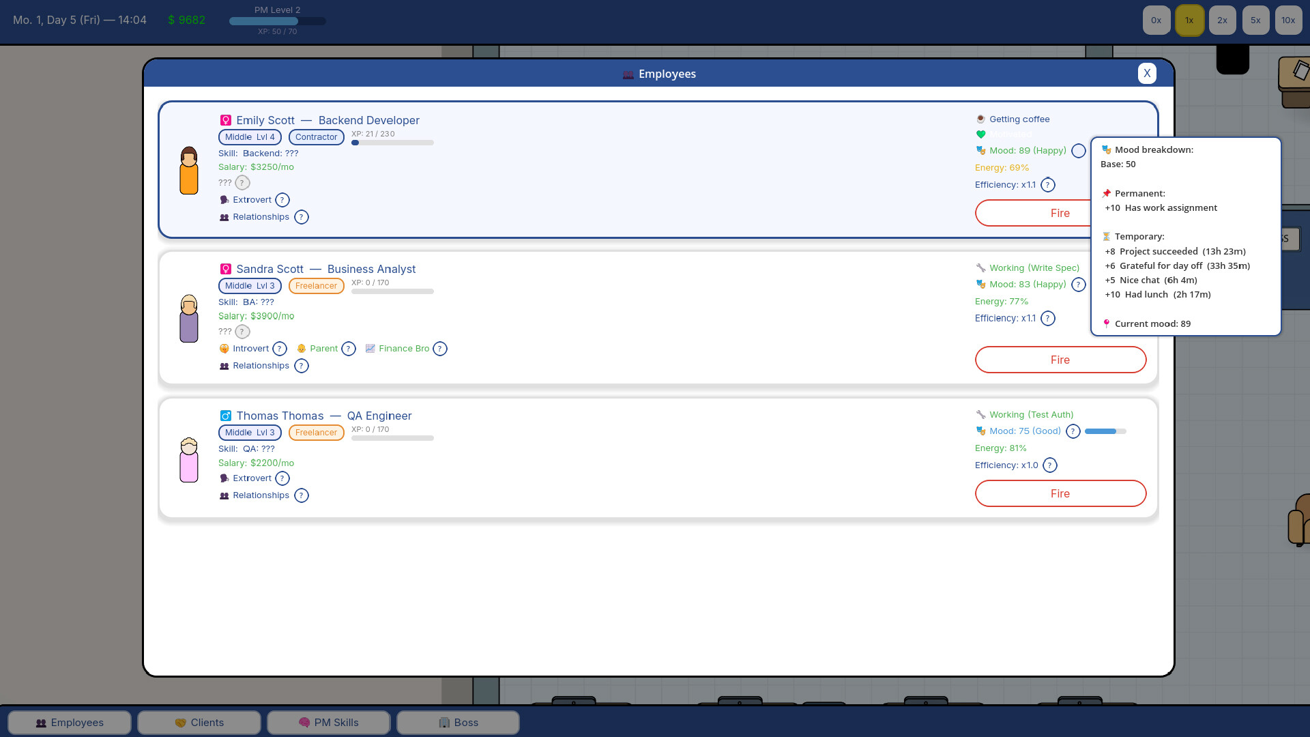Viewport: 1310px width, 737px height.
Task: Fire Thomas Thomas
Action: 1060,493
